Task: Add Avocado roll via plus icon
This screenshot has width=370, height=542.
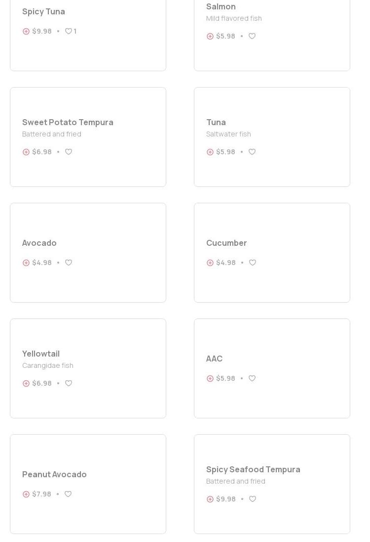Action: pyautogui.click(x=26, y=263)
